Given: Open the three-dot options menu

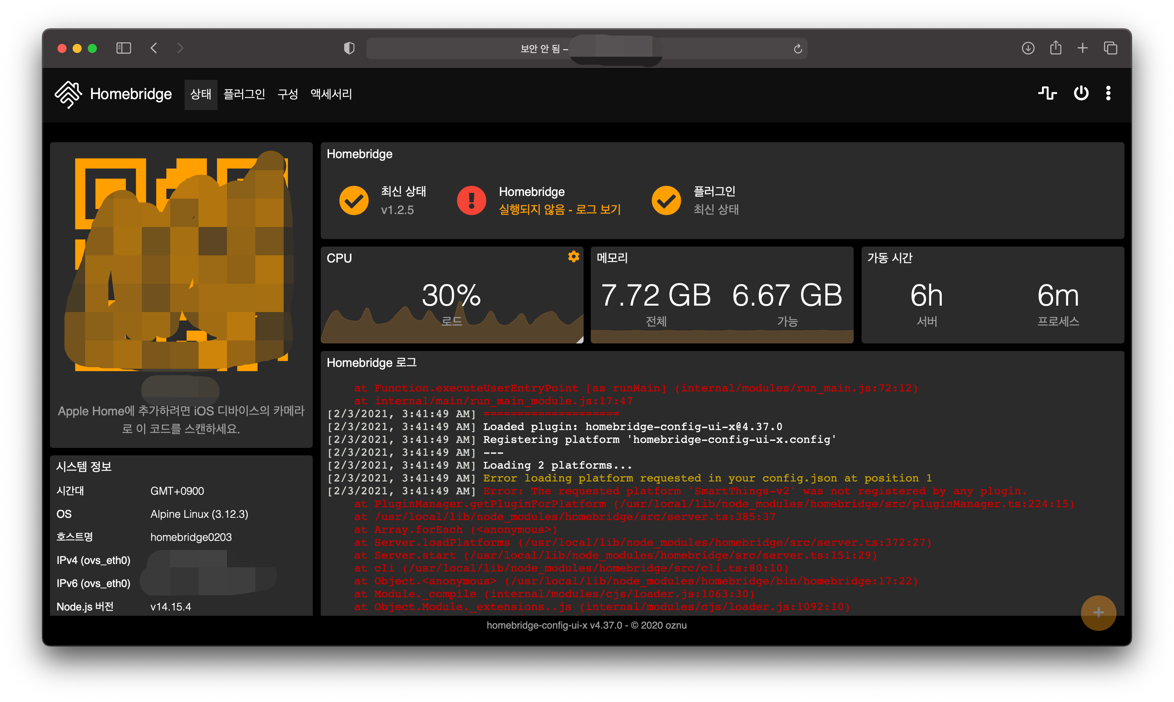Looking at the screenshot, I should coord(1108,93).
